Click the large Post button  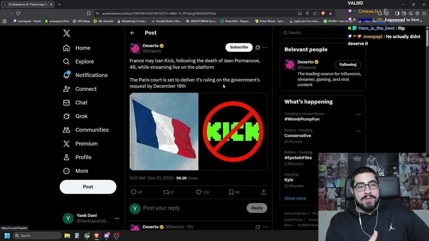tap(88, 187)
